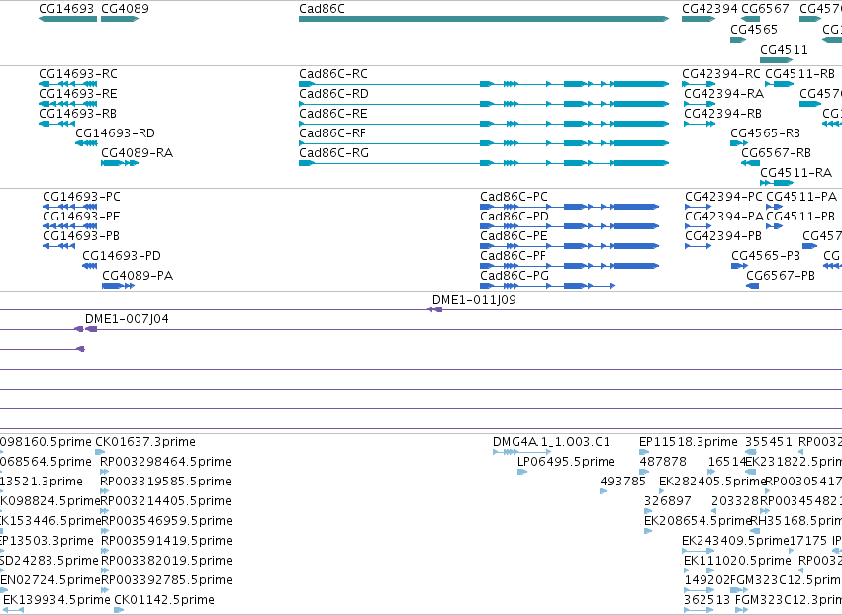Select transcript Cad86C-RC
The width and height of the screenshot is (842, 615).
[484, 84]
